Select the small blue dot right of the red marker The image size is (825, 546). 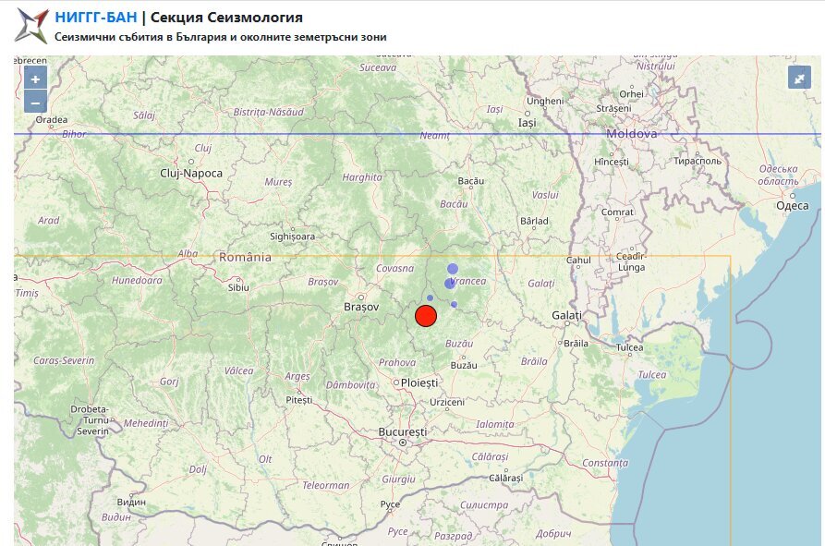[x=454, y=304]
